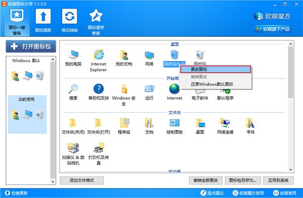303x198 pixels.
Task: Select Internet Explorer desktop icon
Action: pyautogui.click(x=98, y=60)
